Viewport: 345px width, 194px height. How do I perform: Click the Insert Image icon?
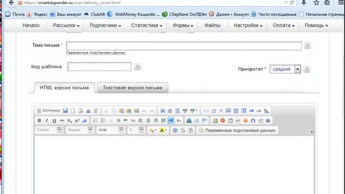(x=215, y=121)
